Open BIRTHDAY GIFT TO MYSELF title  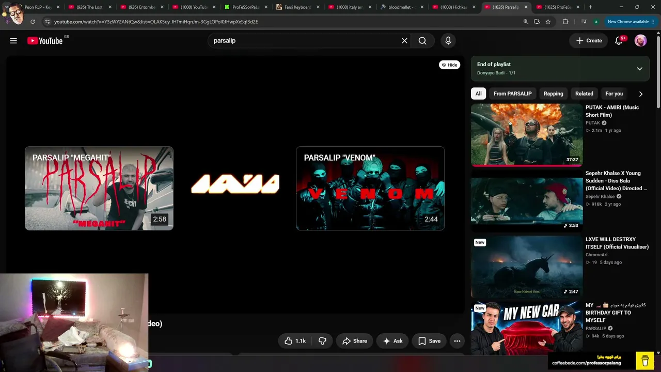tap(616, 313)
